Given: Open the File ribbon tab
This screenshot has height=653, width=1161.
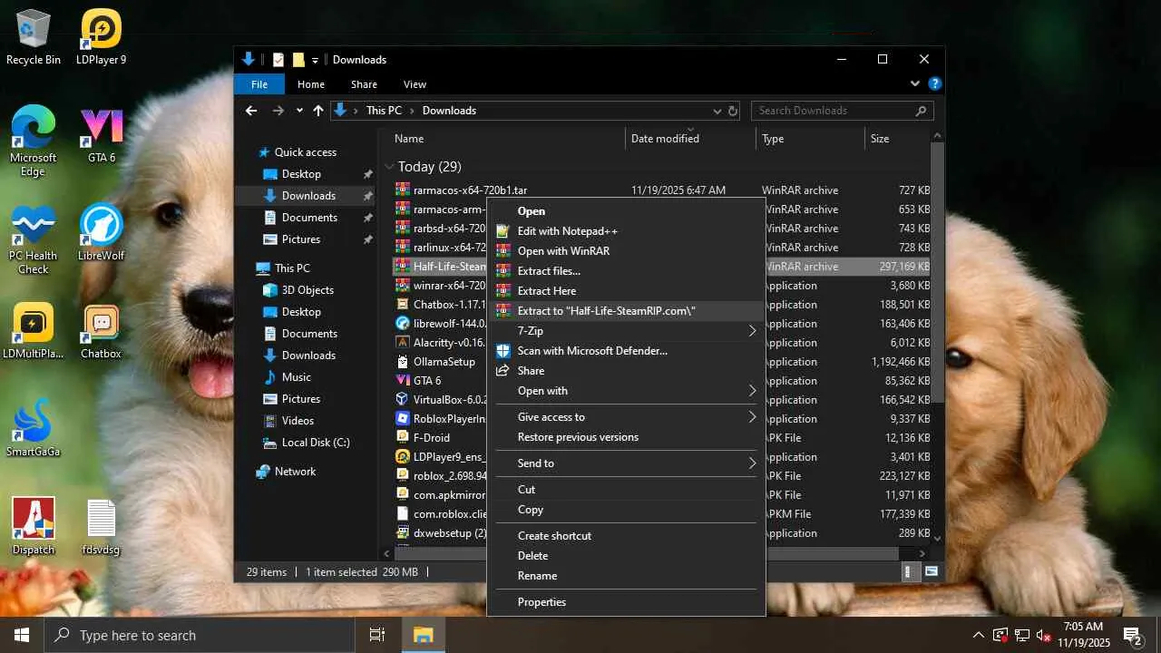Looking at the screenshot, I should coord(259,84).
